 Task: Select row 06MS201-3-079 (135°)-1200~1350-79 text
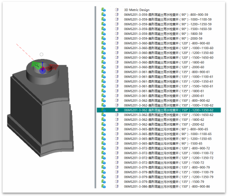click(169, 177)
